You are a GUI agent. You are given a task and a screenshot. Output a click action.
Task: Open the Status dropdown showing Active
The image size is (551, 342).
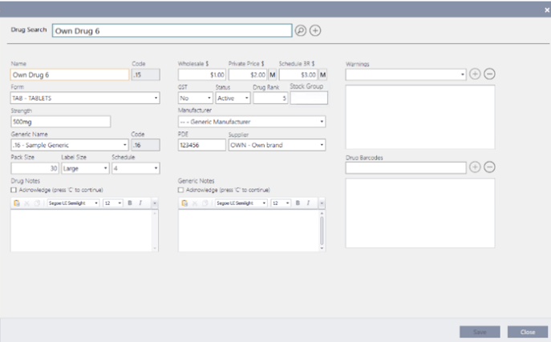(x=233, y=99)
